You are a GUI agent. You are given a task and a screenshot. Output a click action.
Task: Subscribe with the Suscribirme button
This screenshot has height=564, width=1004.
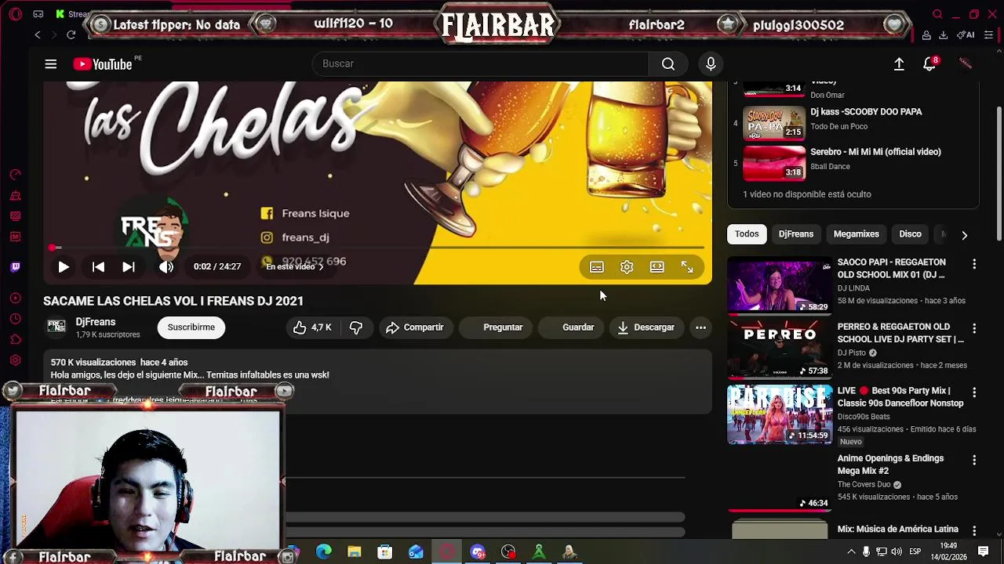(191, 327)
